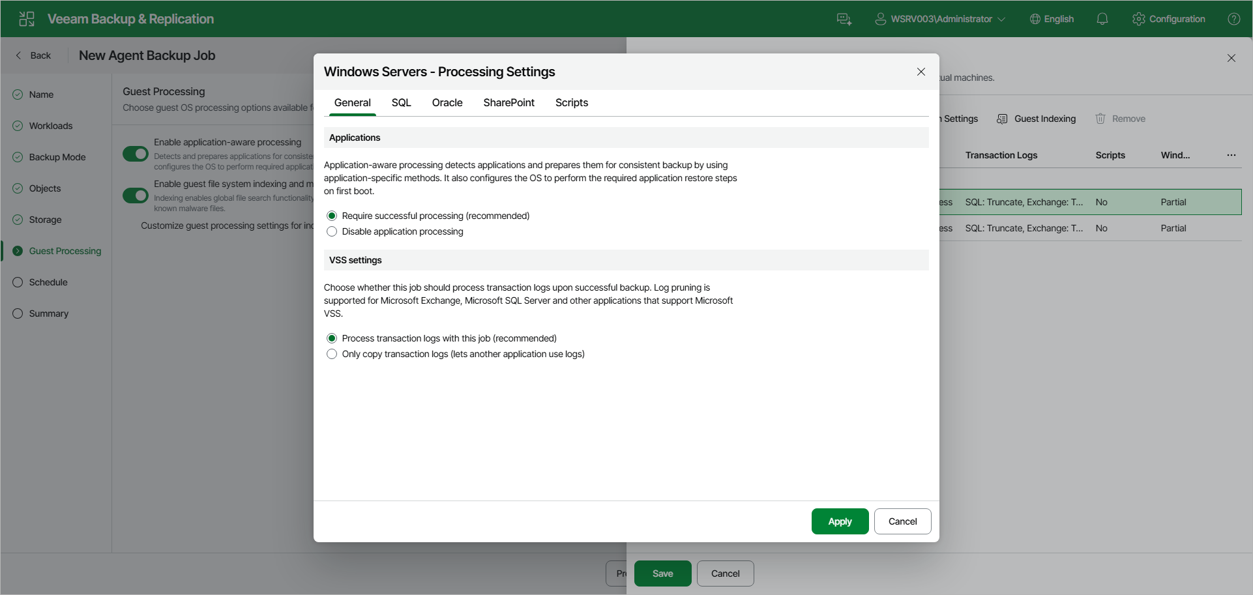Switch to the SharePoint tab
Viewport: 1253px width, 595px height.
point(509,102)
